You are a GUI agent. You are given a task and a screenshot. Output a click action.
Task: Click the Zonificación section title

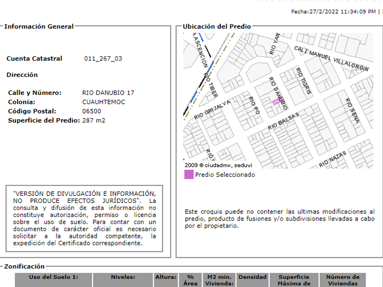point(25,266)
